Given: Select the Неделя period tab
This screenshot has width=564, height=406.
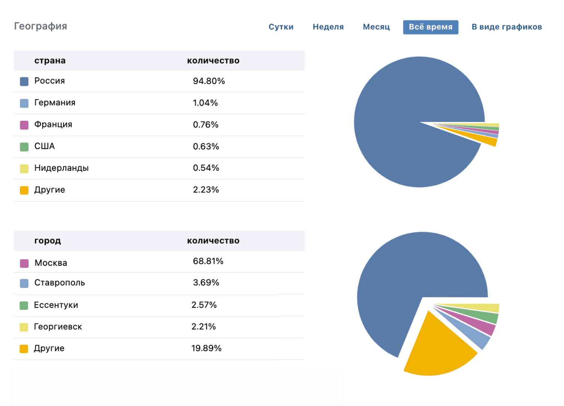Looking at the screenshot, I should [x=328, y=27].
